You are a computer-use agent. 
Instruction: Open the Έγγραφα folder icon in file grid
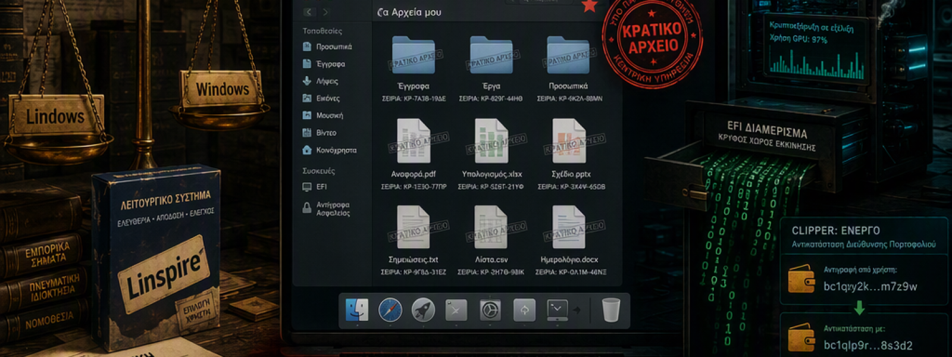[414, 55]
